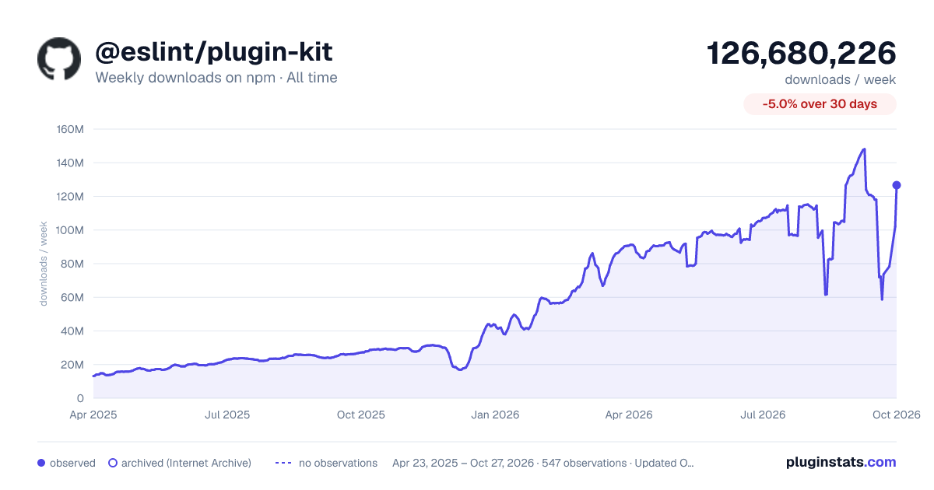The width and height of the screenshot is (934, 490).
Task: Click the 60M y-axis label
Action: tap(72, 297)
